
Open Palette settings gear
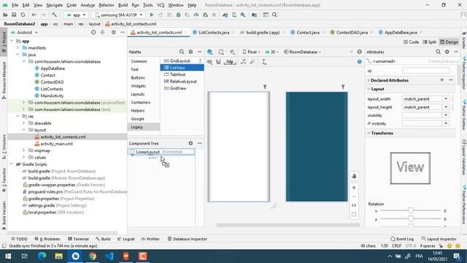click(190, 52)
